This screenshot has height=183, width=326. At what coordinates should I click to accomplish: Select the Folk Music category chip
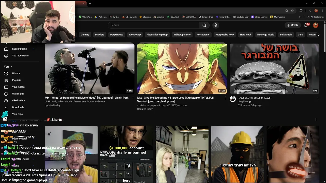[x=286, y=35]
